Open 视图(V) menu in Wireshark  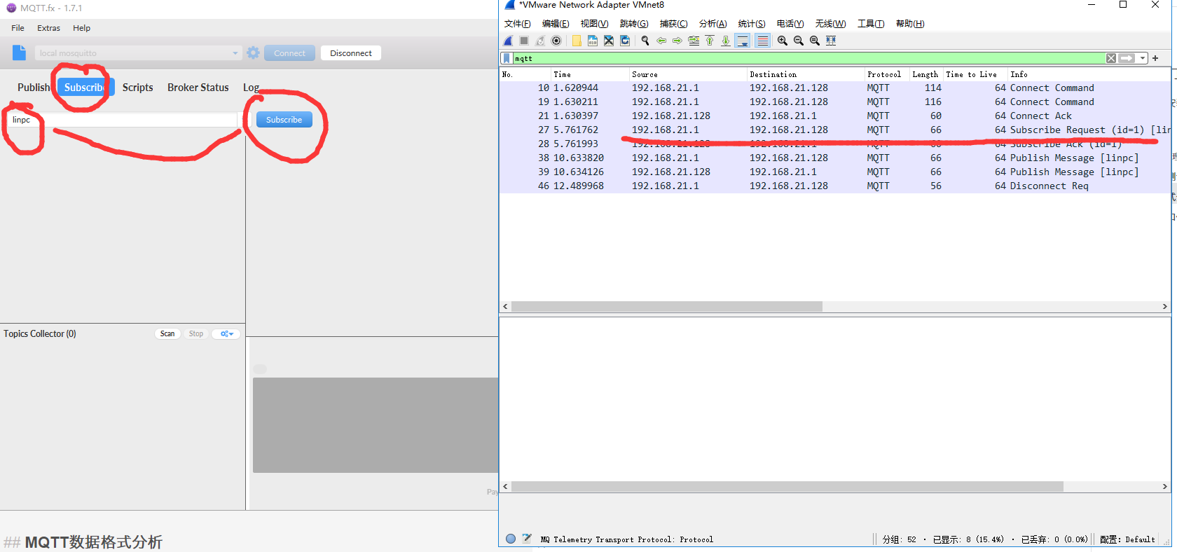(x=594, y=24)
